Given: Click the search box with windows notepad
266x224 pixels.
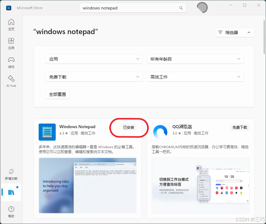Looking at the screenshot, I should [x=133, y=8].
